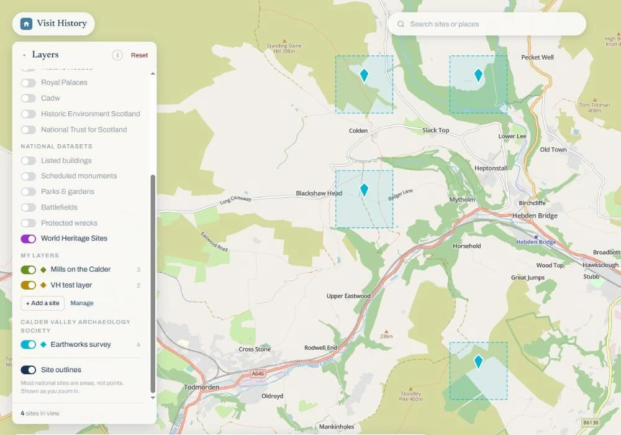Click the 236m peak symbol
Screen dimensions: 621x435
386,331
